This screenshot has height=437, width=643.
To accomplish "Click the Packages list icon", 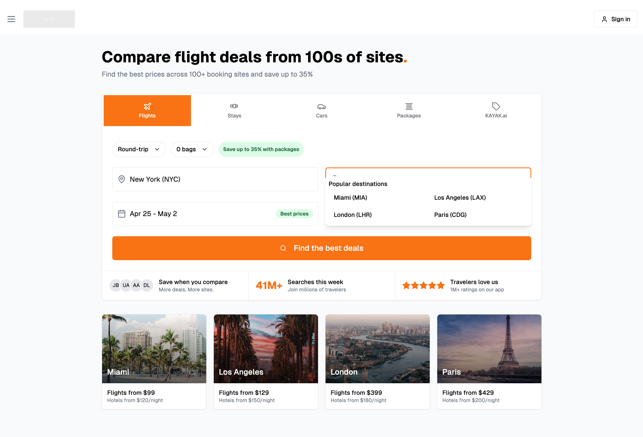I will (x=409, y=106).
